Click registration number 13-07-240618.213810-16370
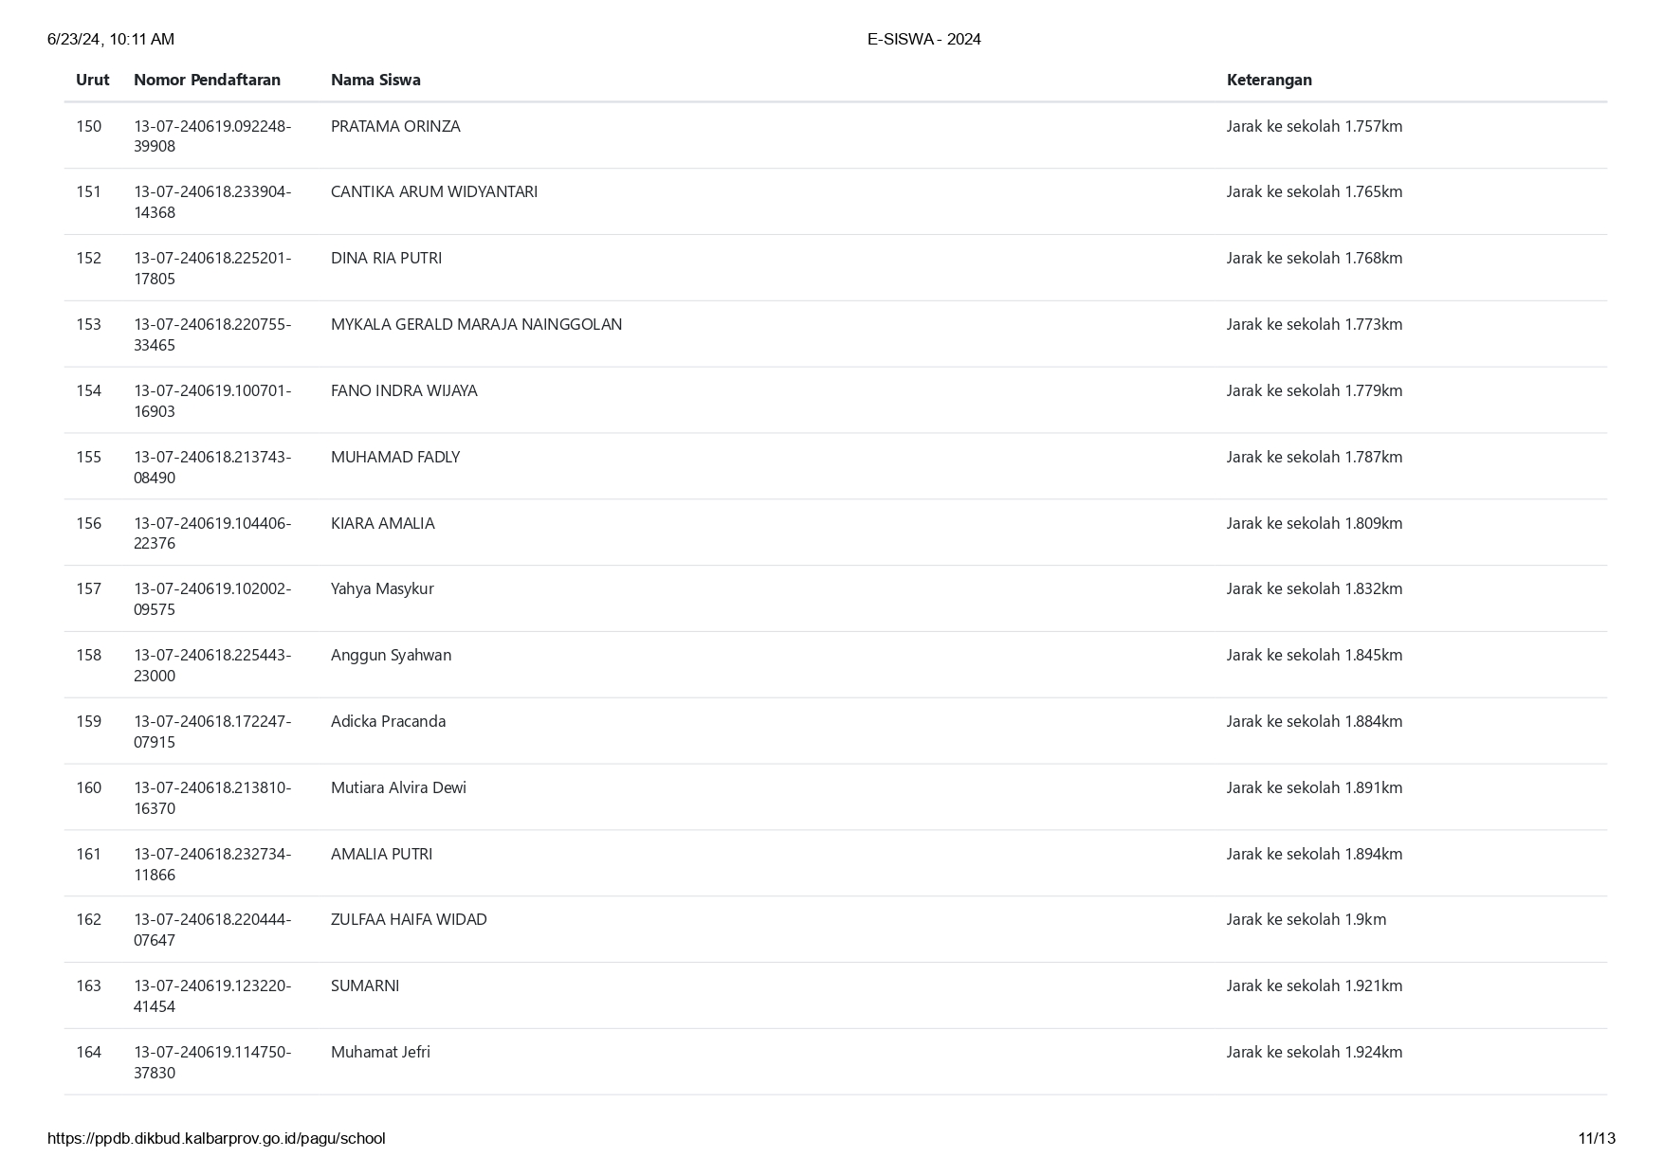The height and width of the screenshot is (1175, 1663). (x=212, y=798)
